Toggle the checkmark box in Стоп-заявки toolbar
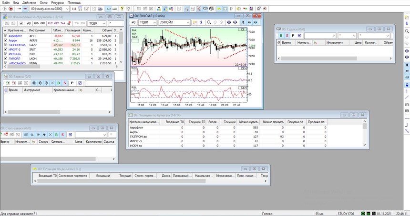Screen dimensions: 410x216 [x=70, y=135]
